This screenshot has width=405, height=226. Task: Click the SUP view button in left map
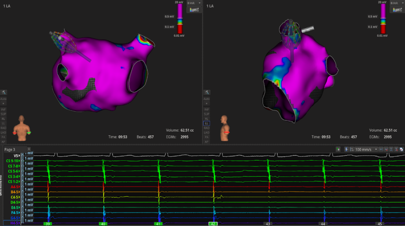coord(3,114)
